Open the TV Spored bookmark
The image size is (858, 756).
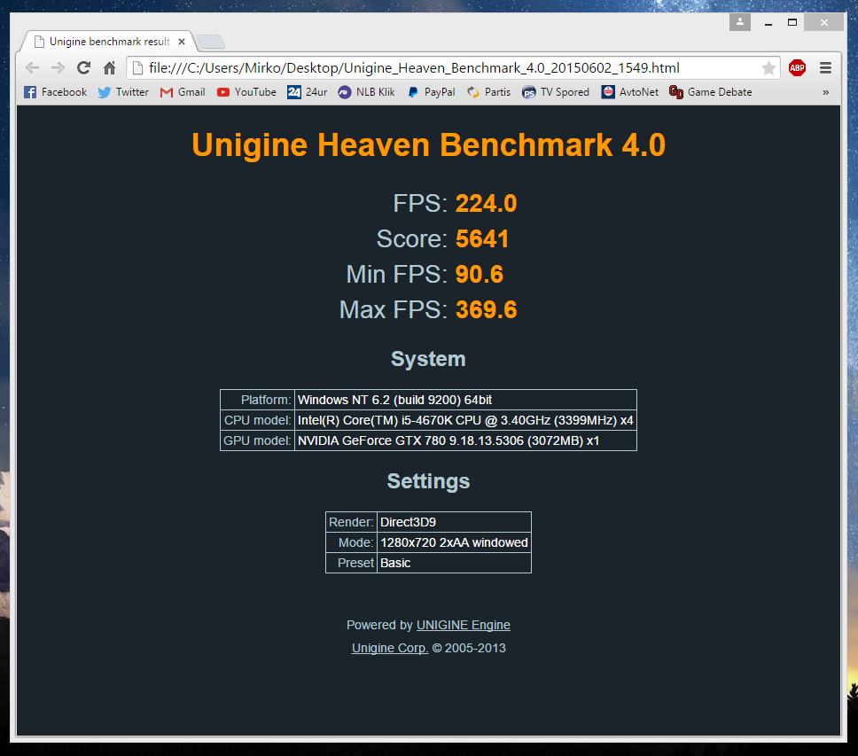556,92
